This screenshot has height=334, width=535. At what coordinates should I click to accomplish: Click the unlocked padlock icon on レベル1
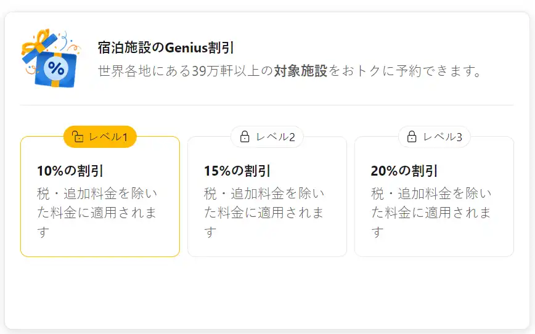[x=78, y=136]
